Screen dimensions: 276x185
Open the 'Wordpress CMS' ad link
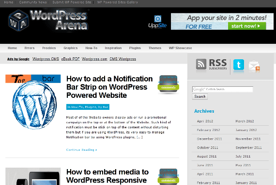[x=46, y=59]
